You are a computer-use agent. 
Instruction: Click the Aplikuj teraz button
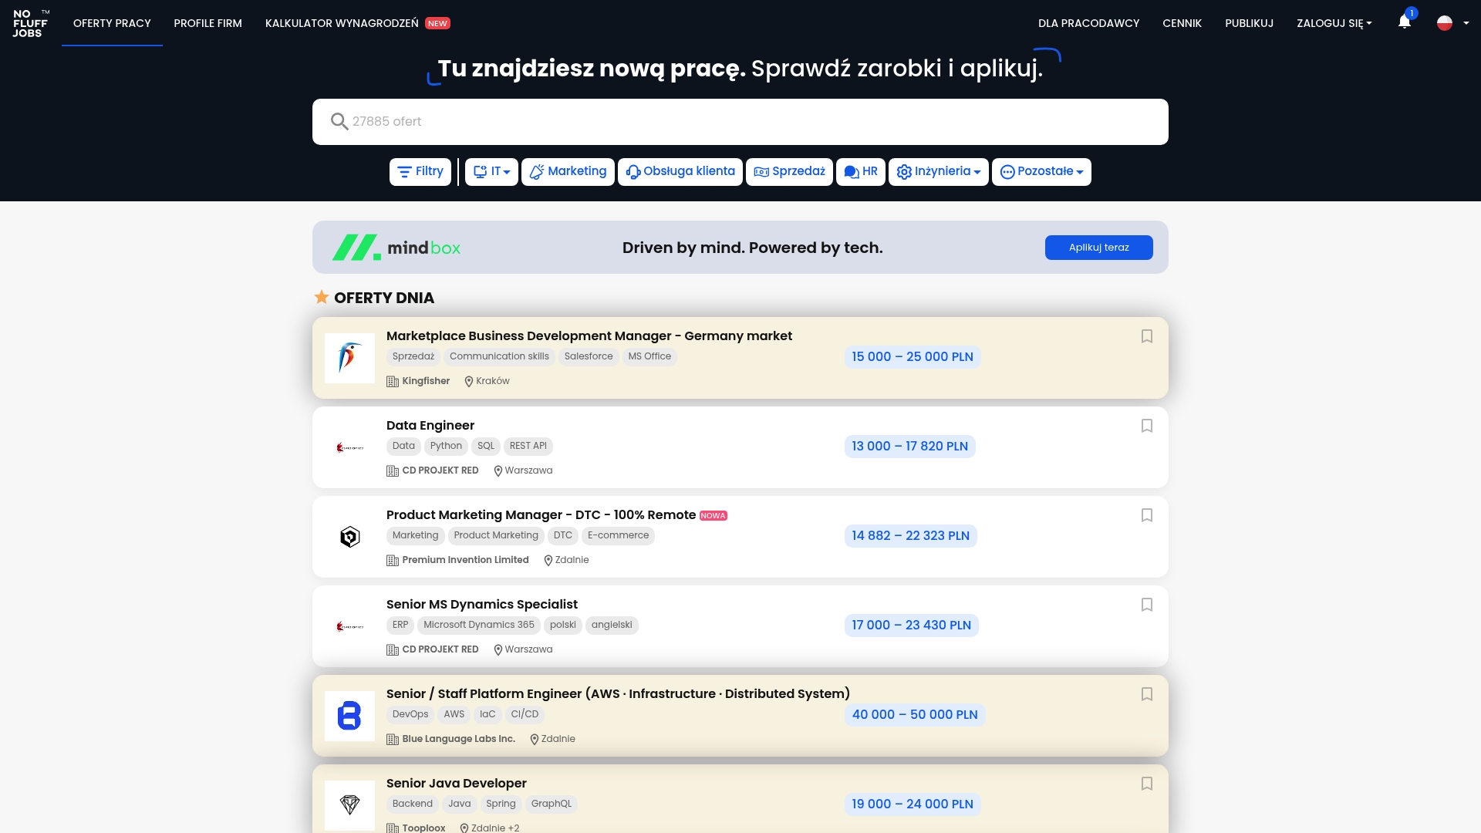(1098, 248)
